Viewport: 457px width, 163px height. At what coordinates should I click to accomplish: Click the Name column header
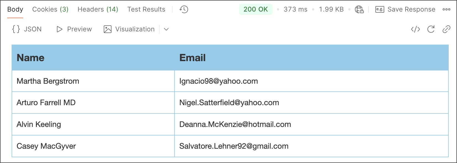tap(30, 58)
